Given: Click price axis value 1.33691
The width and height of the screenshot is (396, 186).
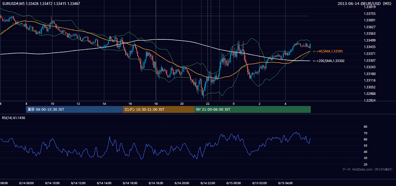Looking at the screenshot, I should (x=369, y=20).
